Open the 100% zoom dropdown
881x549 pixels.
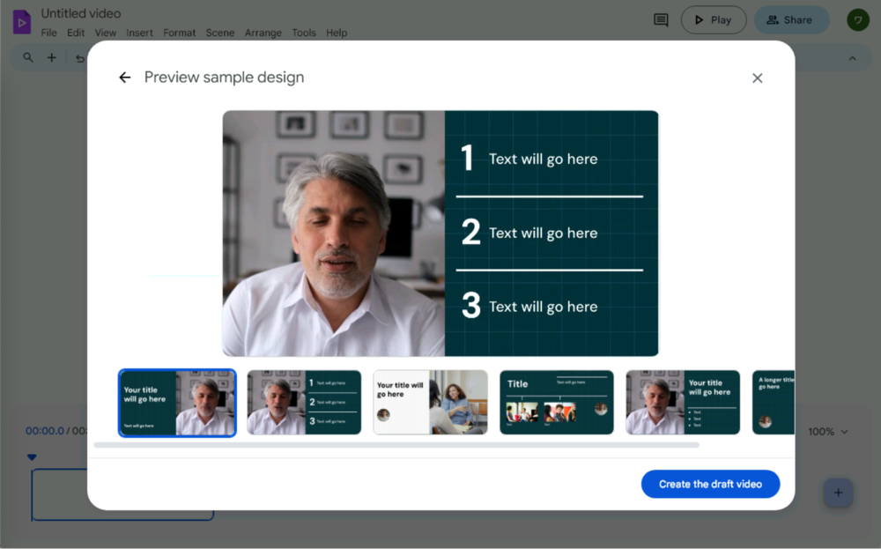(828, 432)
